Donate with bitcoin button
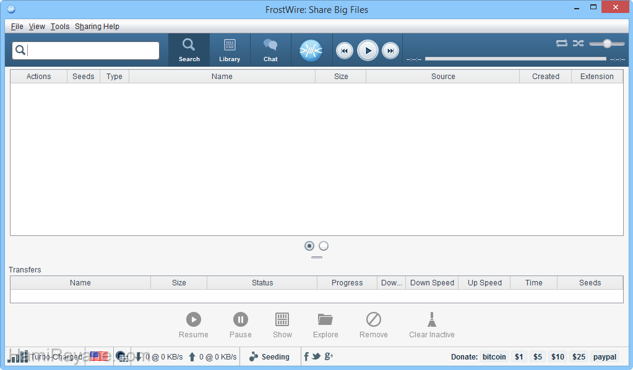Viewport: 633px width, 370px height. pyautogui.click(x=494, y=356)
